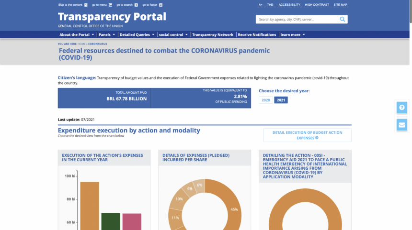412x230 pixels.
Task: Click the search magnifier icon
Action: pos(342,19)
